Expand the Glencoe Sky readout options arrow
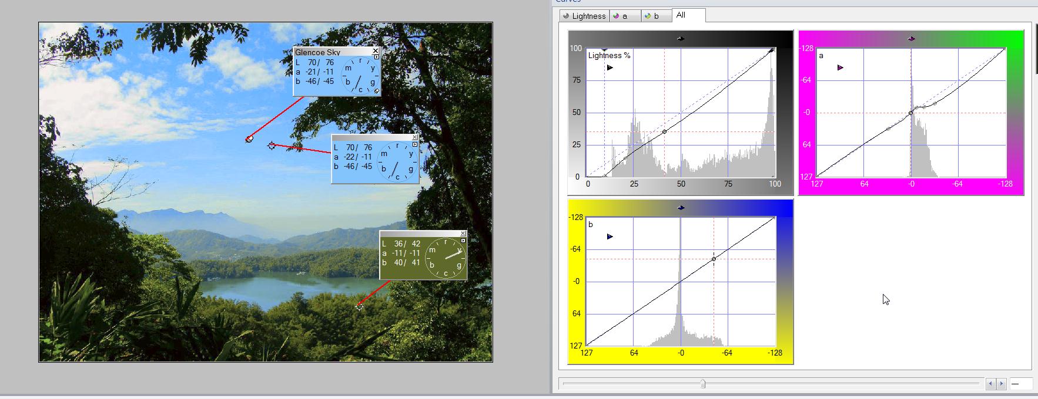Viewport: 1038px width, 399px height. pyautogui.click(x=376, y=58)
